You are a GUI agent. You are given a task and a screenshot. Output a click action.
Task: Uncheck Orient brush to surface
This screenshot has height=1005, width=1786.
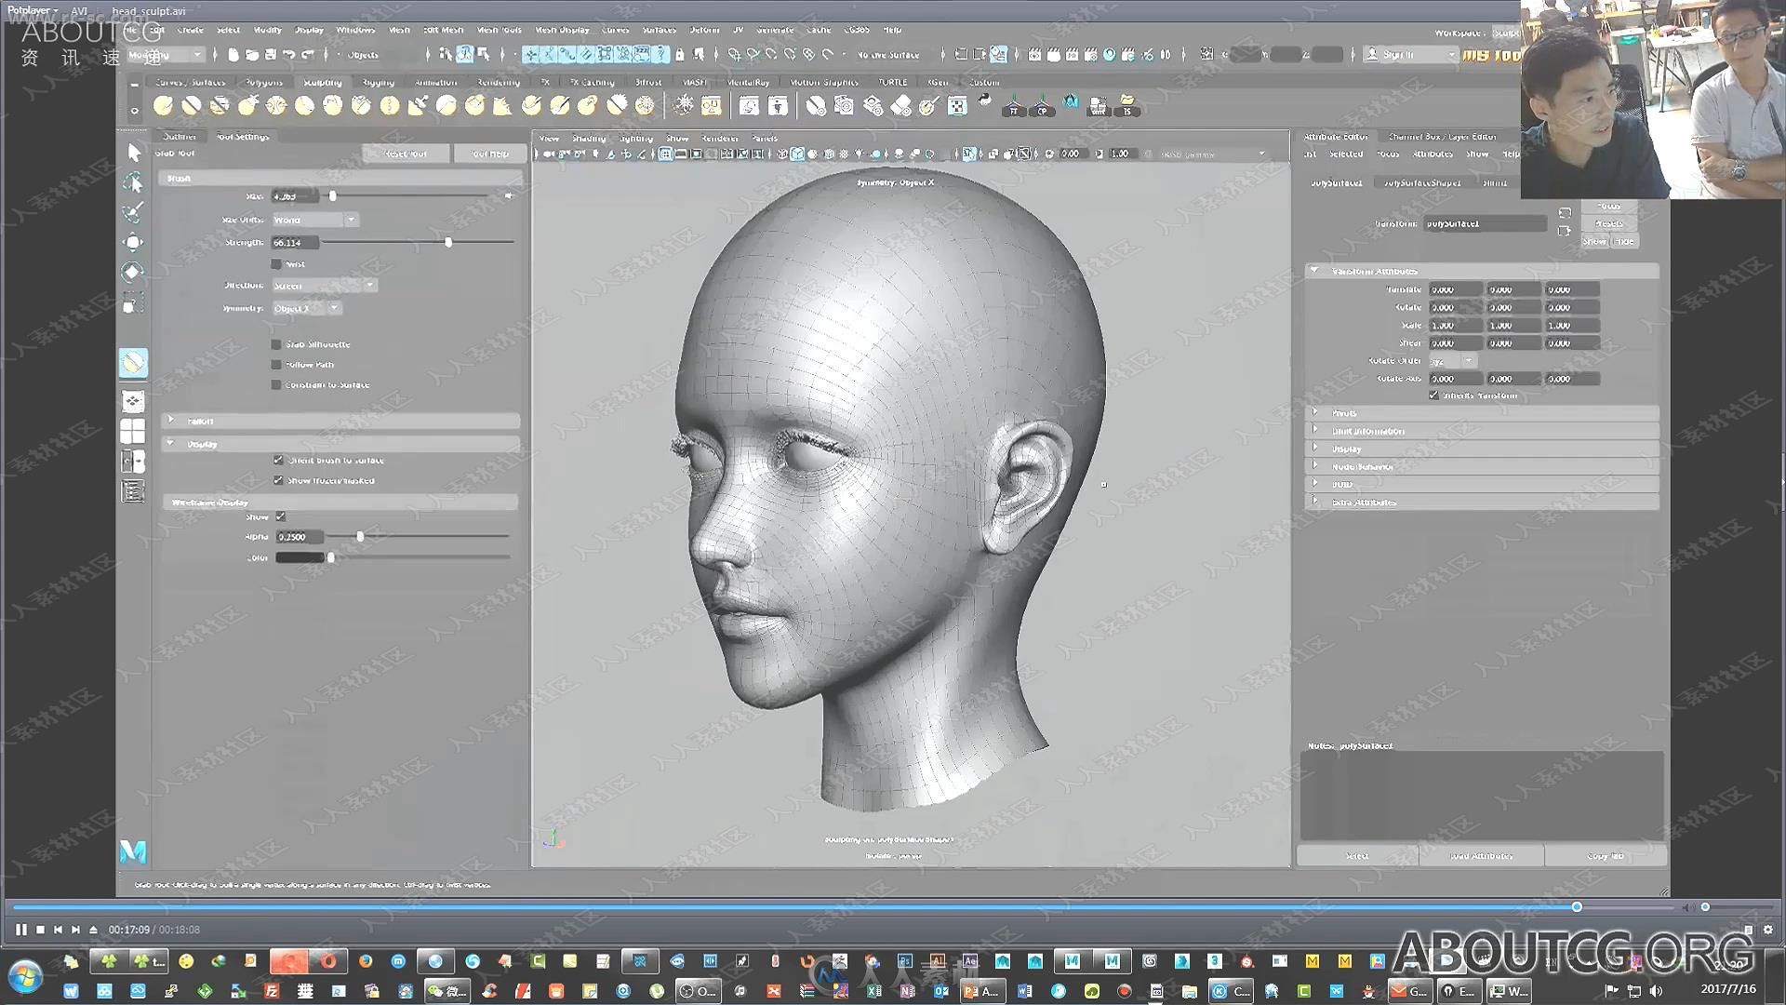coord(278,460)
